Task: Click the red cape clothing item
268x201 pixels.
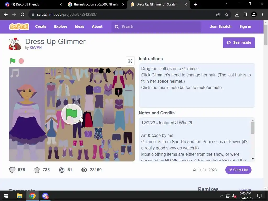Action: point(87,120)
